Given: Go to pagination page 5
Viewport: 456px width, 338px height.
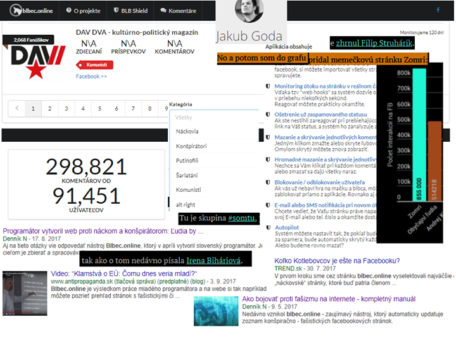Looking at the screenshot, I should pos(100,108).
